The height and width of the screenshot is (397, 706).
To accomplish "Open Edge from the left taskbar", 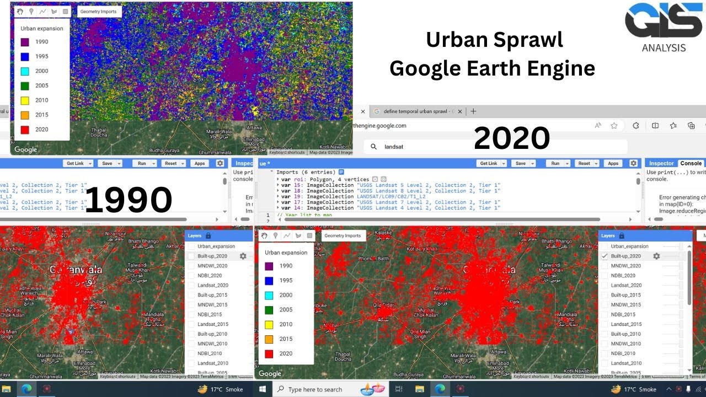I will point(26,389).
